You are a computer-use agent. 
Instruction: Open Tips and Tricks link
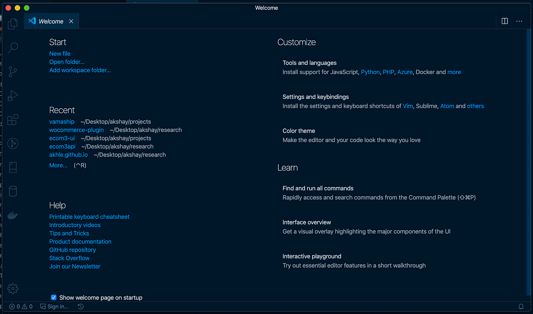[69, 233]
